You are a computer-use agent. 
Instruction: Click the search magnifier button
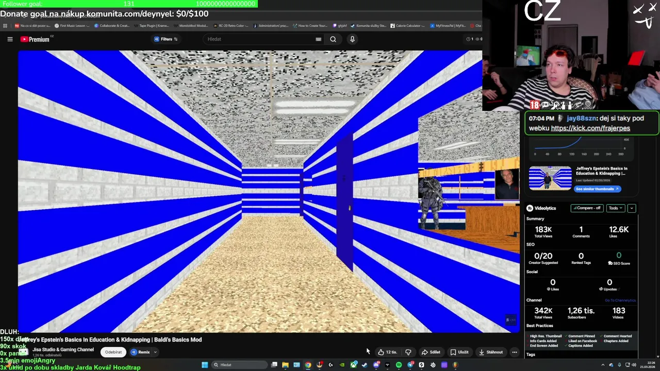coord(333,39)
